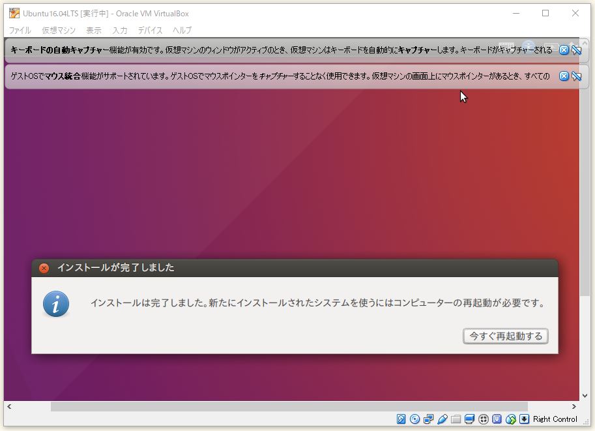This screenshot has width=595, height=431.
Task: Click the display settings monitor status icon
Action: pos(469,419)
